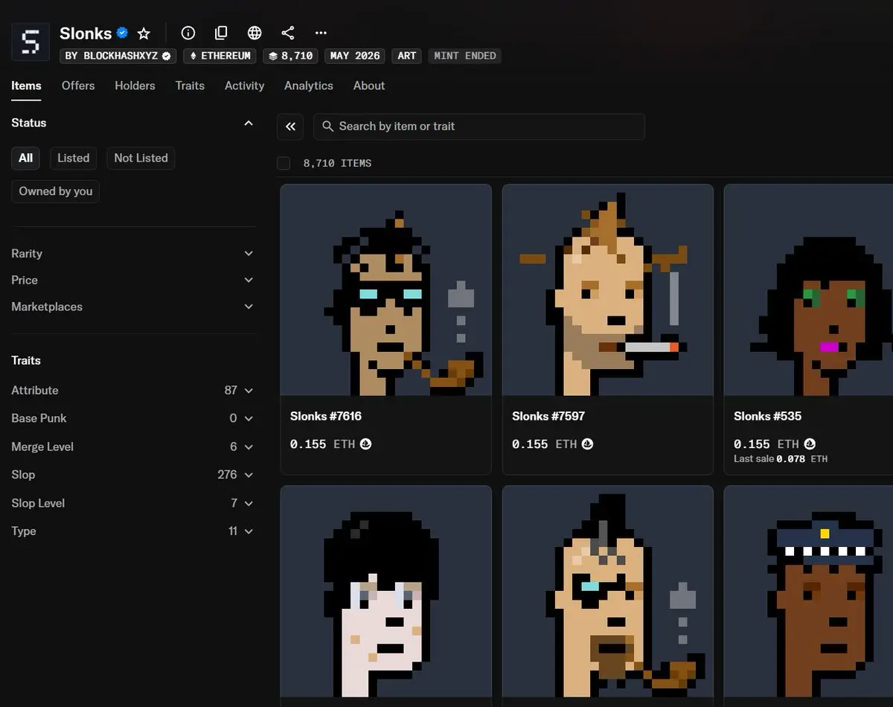Click the MINT ENDED badge
The height and width of the screenshot is (707, 893).
pyautogui.click(x=464, y=56)
